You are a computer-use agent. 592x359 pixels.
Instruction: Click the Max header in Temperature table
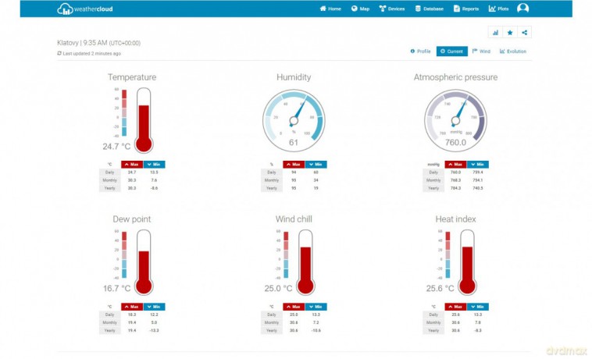132,165
